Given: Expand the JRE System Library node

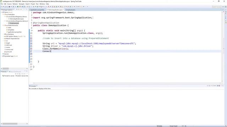Looking at the screenshot, I should [x=3, y=36].
